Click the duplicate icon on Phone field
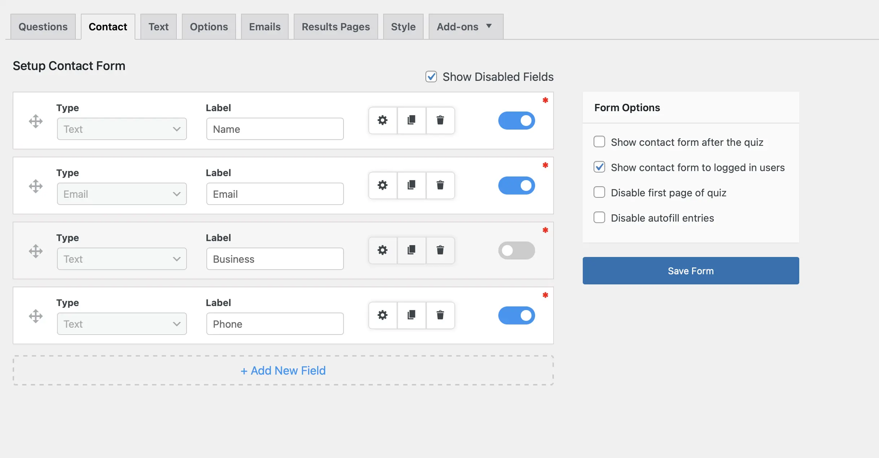Viewport: 879px width, 458px height. point(411,315)
